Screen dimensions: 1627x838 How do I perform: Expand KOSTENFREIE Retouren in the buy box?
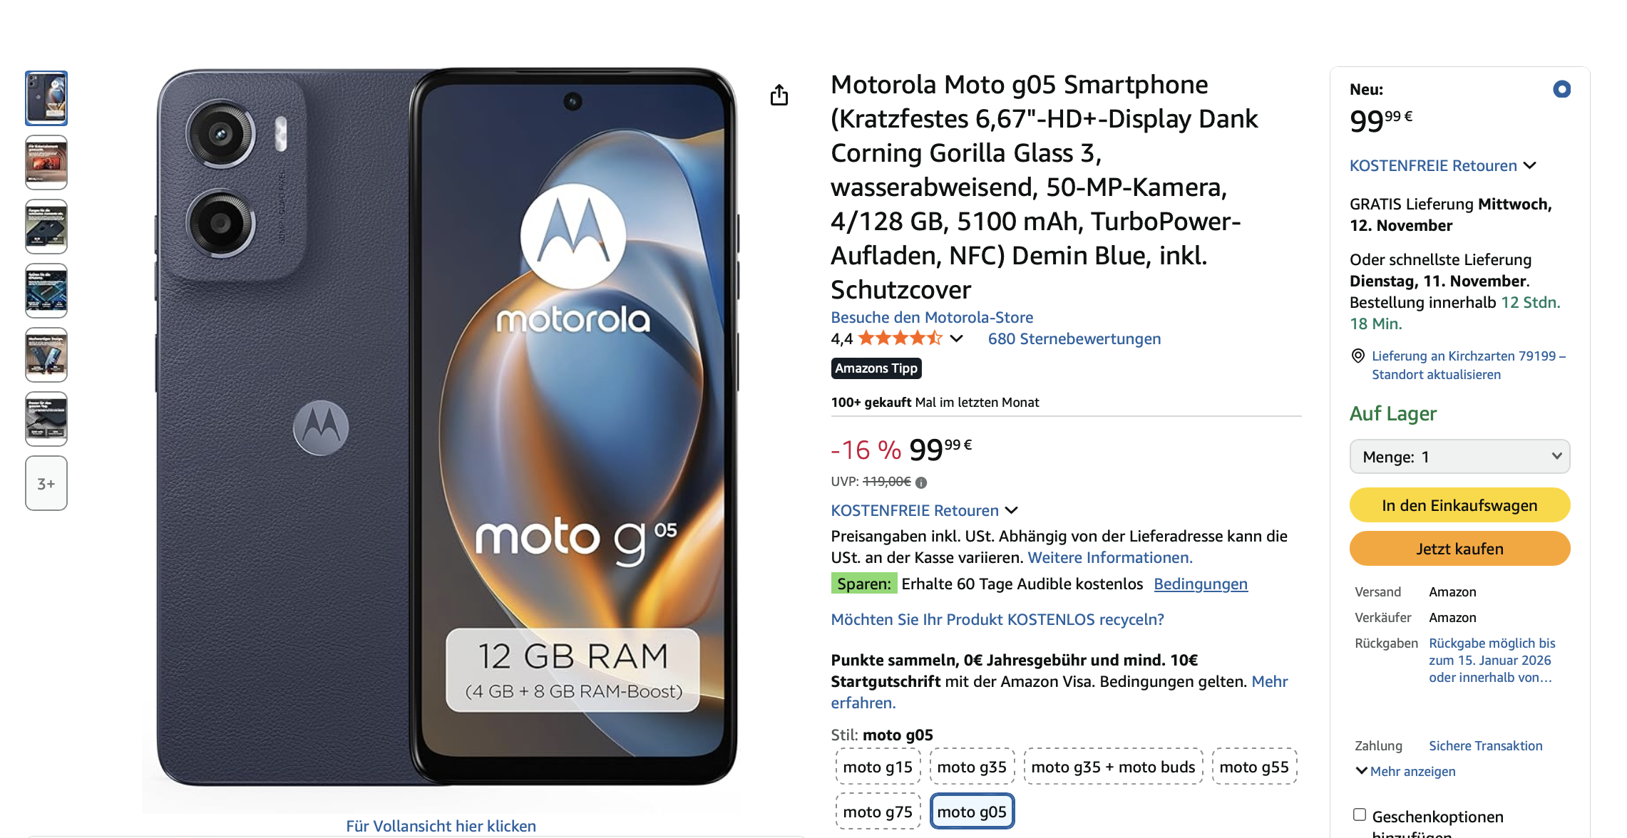(1443, 165)
